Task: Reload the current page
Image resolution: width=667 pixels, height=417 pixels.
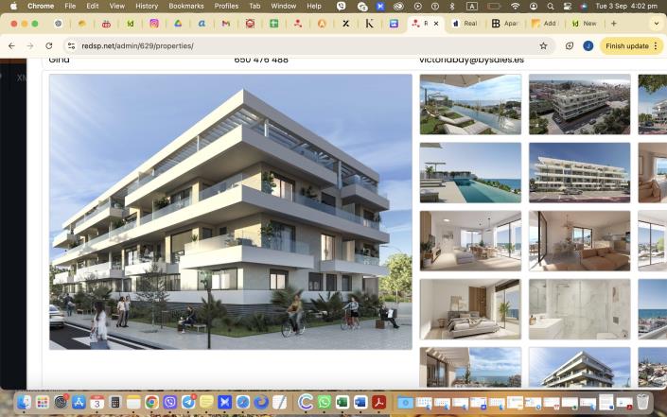Action: [x=49, y=45]
